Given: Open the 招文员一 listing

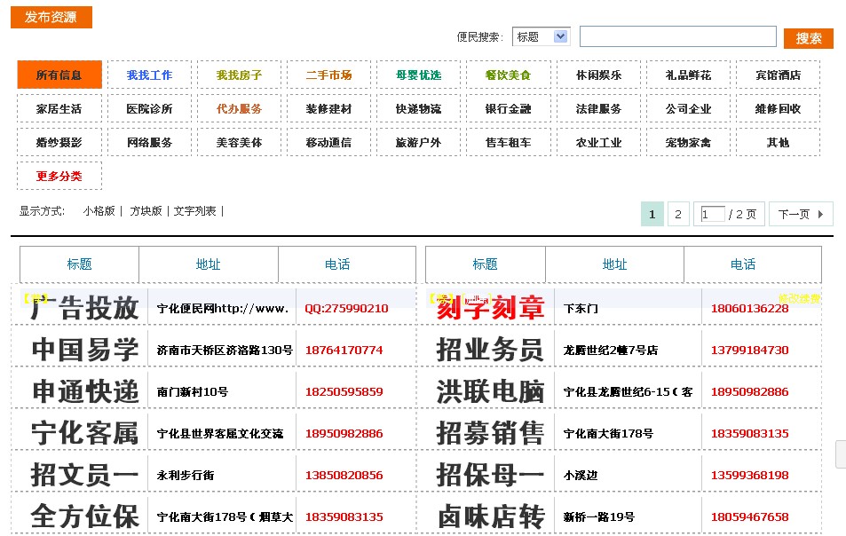Looking at the screenshot, I should coord(84,475).
